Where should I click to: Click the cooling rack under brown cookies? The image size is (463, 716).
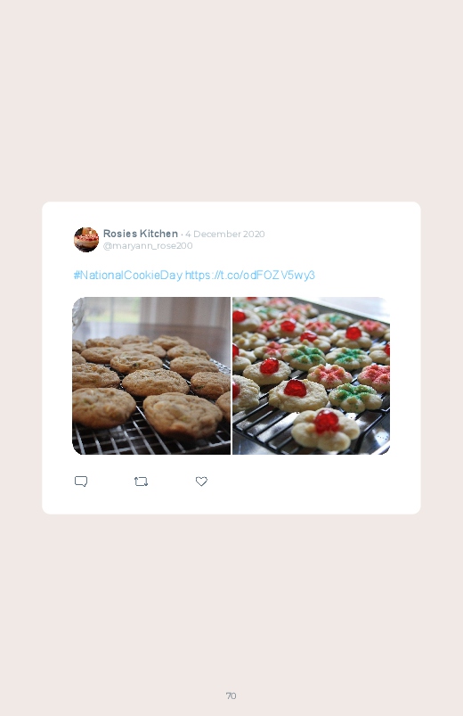coord(150,440)
